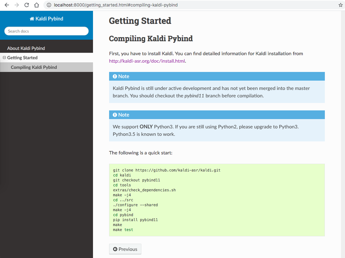View site info icon in address bar
This screenshot has width=345, height=258.
tap(49, 5)
